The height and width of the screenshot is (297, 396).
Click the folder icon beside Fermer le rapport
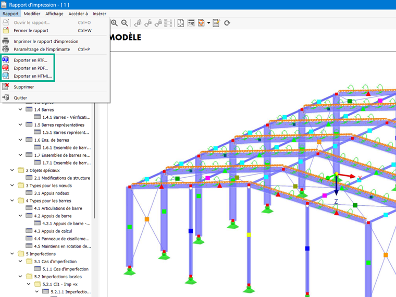[6, 30]
